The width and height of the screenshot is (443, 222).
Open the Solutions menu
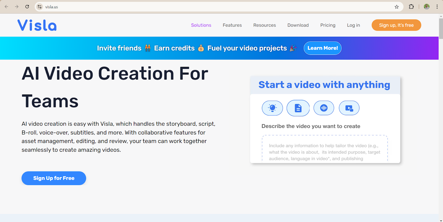coord(201,25)
